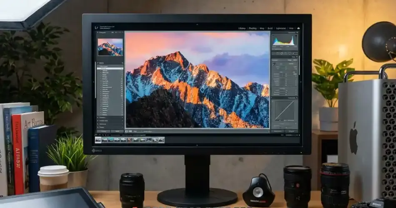Collapse the Histogram panel header triangle
396x208 pixels.
click(x=297, y=32)
